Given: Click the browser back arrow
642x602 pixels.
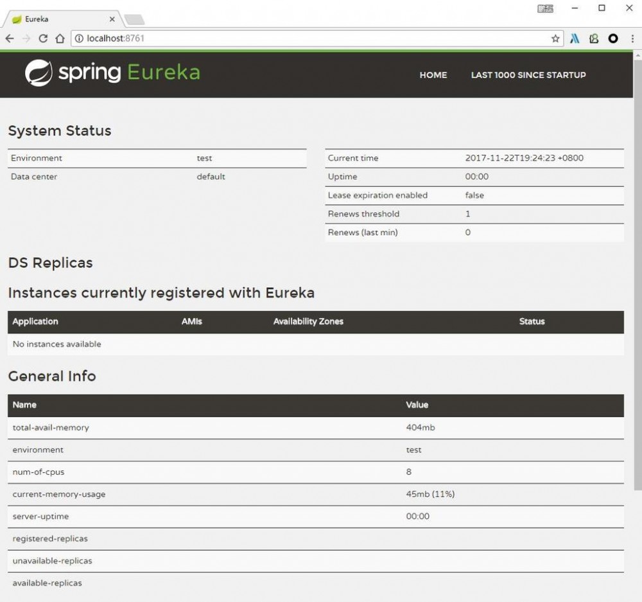Looking at the screenshot, I should coord(10,39).
